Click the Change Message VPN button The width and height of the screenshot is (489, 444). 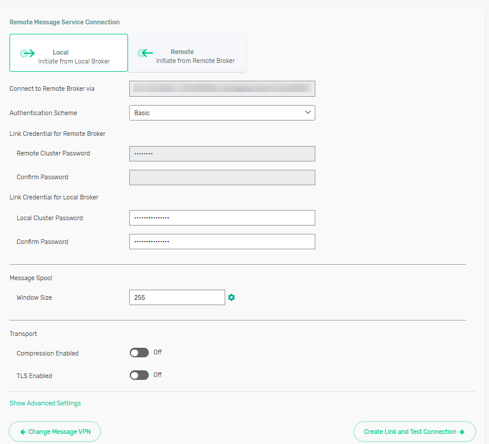(x=55, y=432)
